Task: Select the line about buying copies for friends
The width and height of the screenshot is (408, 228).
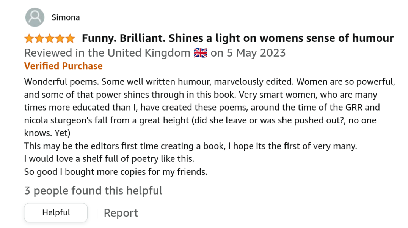Action: 115,172
